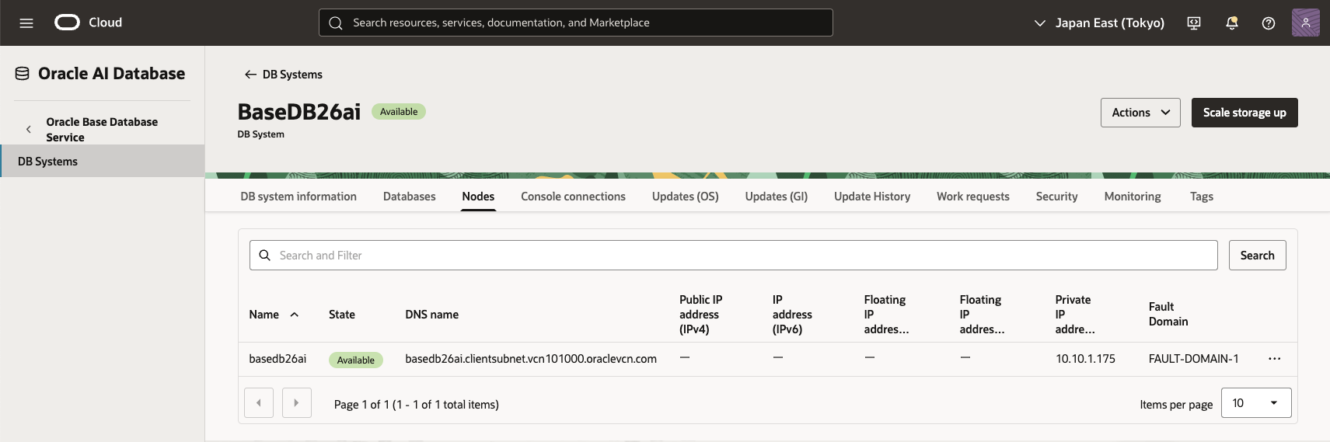Click the BaseDB26ai page title

point(299,112)
